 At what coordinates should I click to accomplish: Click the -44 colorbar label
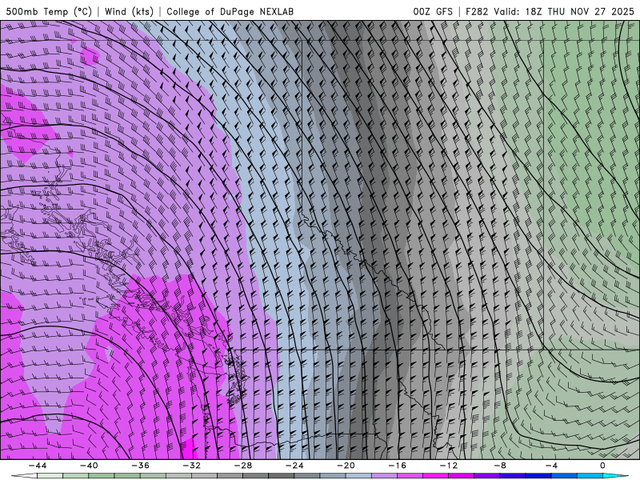[x=37, y=466]
